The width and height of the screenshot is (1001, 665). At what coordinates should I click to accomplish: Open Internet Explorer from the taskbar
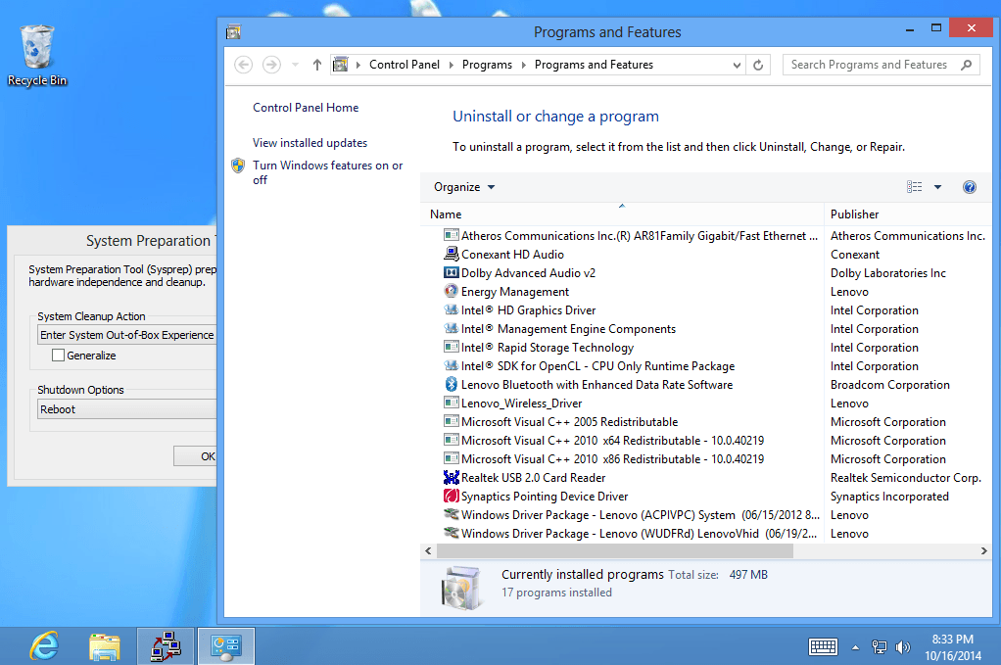point(45,645)
